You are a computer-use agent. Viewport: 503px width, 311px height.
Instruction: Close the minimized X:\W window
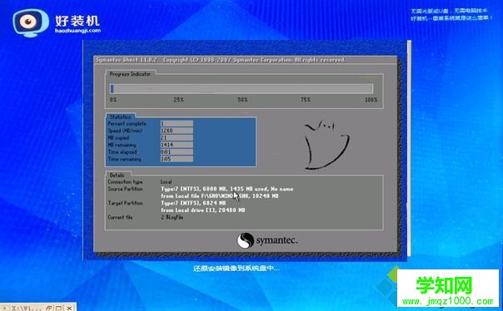point(69,308)
